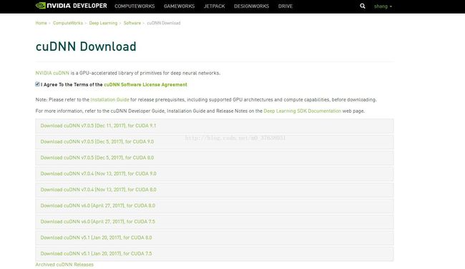Expand Download cuDNN v7.0.4 for CUDA 8.0
Screen dimensions: 465x269
[x=215, y=190]
